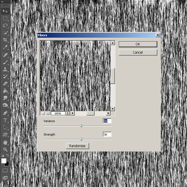Viewport: 187px width, 187px height.
Task: Cancel the Fibers dialog
Action: click(138, 53)
